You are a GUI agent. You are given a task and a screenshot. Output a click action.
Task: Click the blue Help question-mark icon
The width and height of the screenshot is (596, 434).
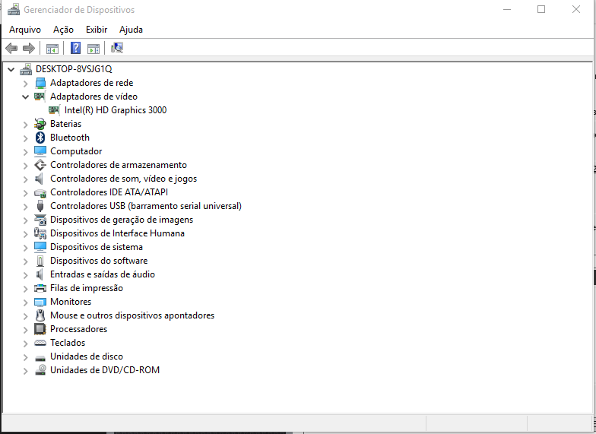[75, 49]
